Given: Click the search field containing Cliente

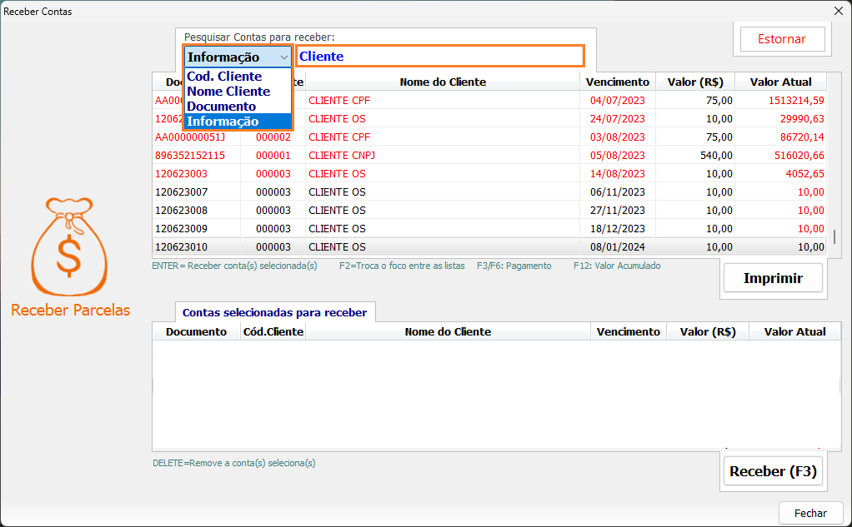Looking at the screenshot, I should [x=440, y=57].
